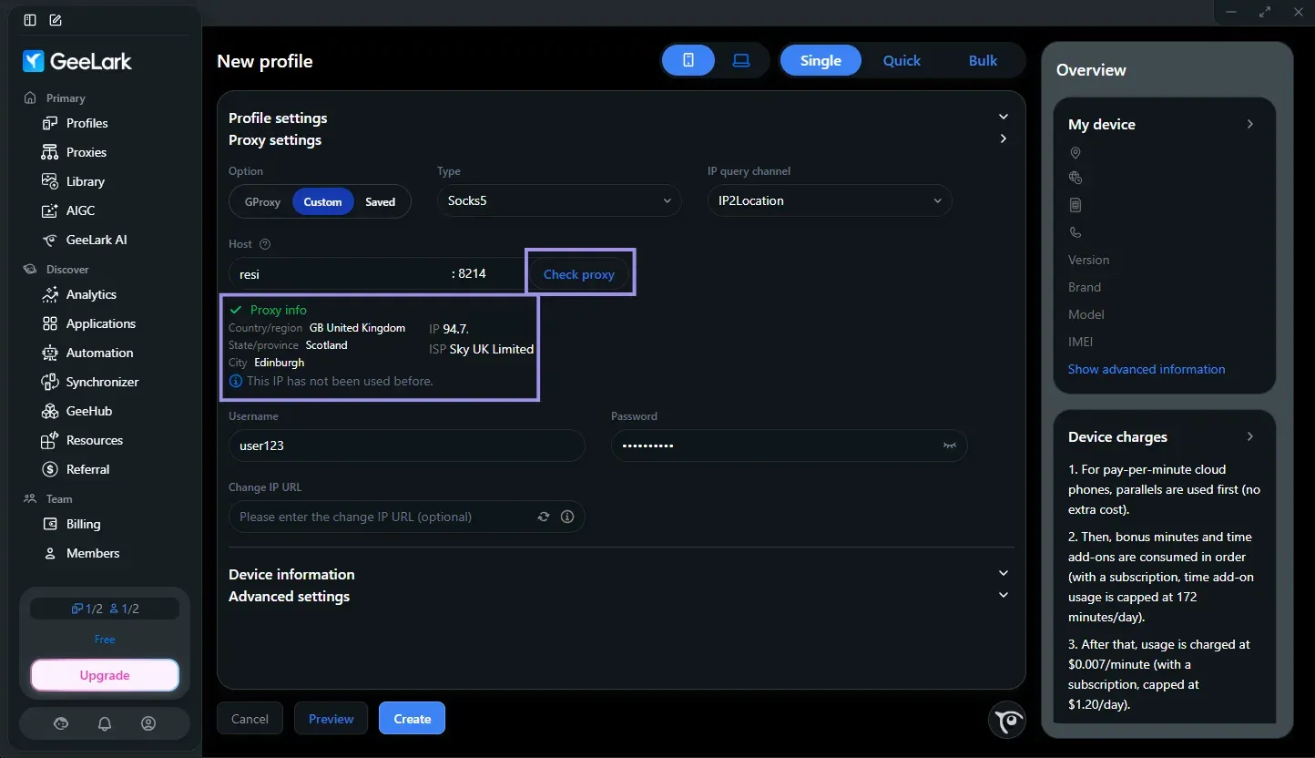Expand the Advanced settings section
This screenshot has height=758, width=1315.
(1004, 595)
